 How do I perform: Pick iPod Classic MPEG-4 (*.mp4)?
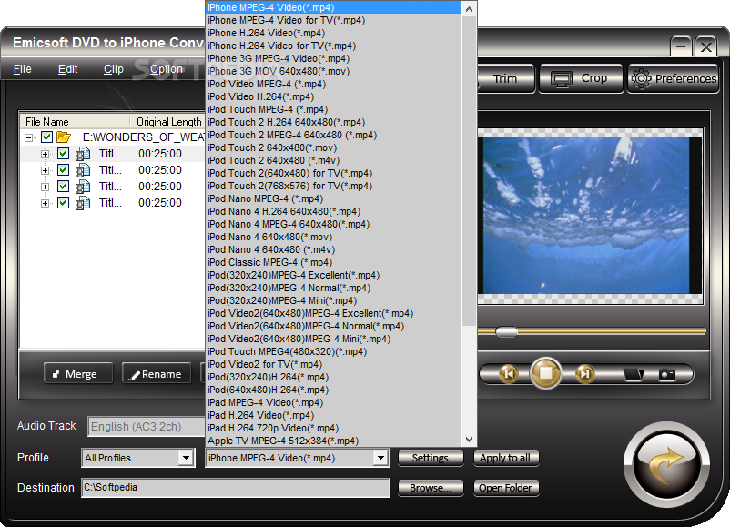coord(334,262)
